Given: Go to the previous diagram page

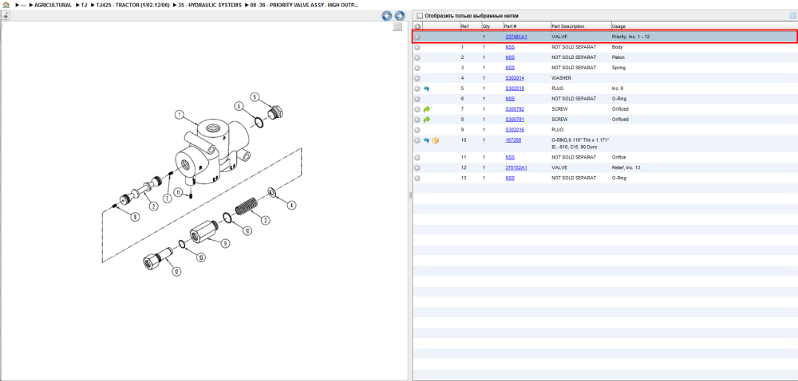Looking at the screenshot, I should 387,16.
